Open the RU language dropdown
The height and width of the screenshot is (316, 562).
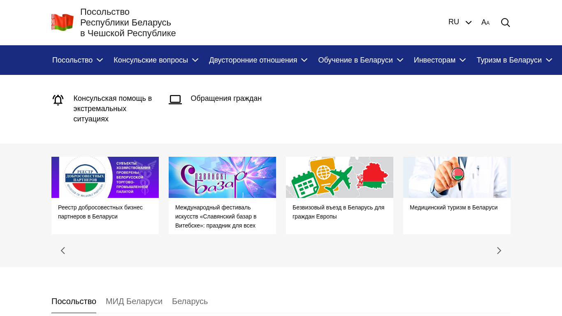tap(460, 22)
